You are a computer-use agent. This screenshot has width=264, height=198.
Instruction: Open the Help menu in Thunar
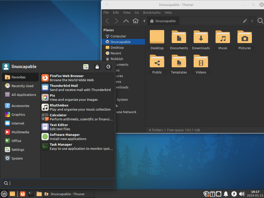tap(168, 12)
